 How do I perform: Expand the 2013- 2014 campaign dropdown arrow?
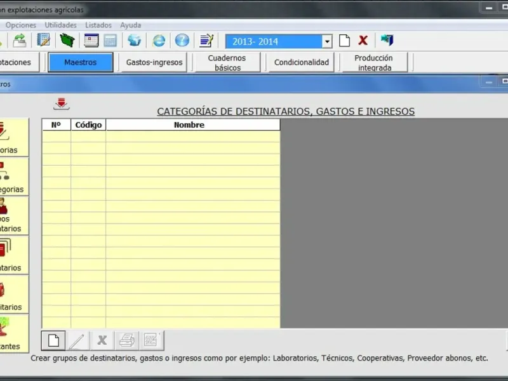click(x=327, y=41)
